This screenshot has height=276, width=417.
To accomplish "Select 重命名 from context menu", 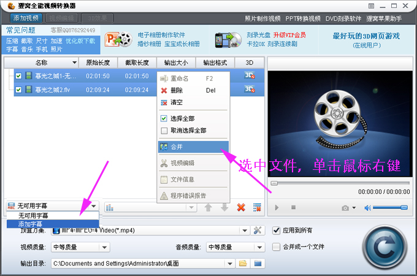I will pos(193,79).
